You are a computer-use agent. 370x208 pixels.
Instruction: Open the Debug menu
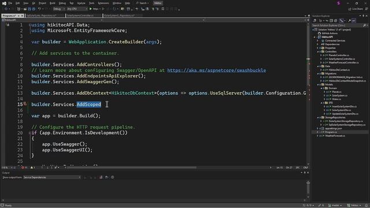click(62, 3)
